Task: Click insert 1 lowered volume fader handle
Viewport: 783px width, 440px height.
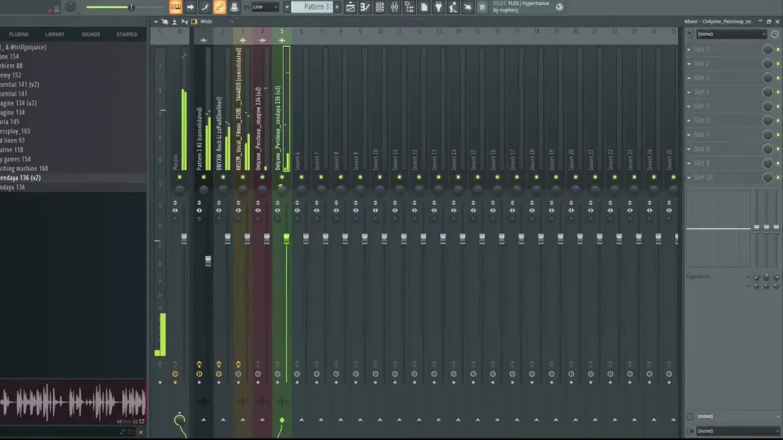Action: click(x=208, y=261)
